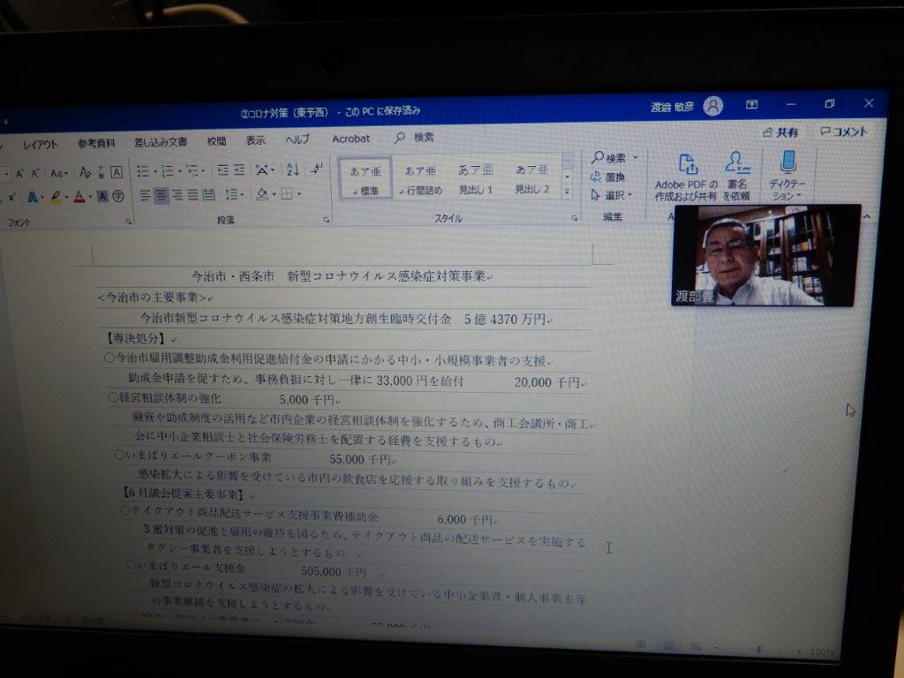904x678 pixels.
Task: Expand the line spacing dropdown
Action: click(x=235, y=195)
